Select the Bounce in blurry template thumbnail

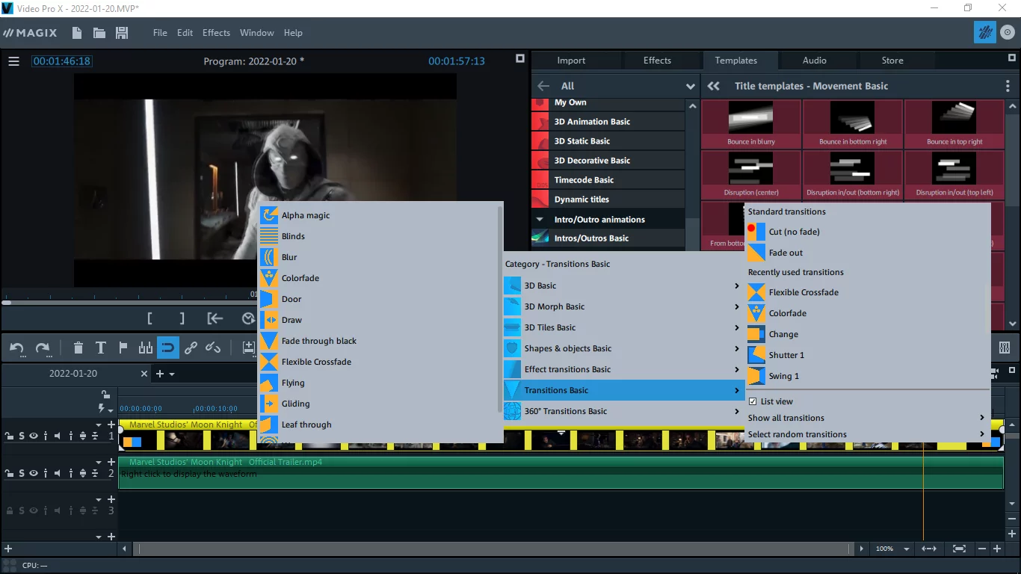751,124
